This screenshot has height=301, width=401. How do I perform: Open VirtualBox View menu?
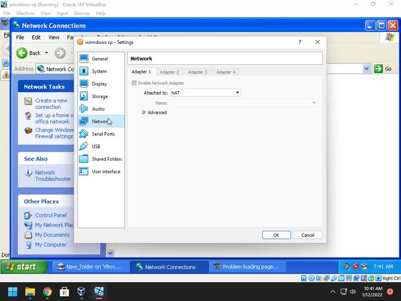click(45, 13)
